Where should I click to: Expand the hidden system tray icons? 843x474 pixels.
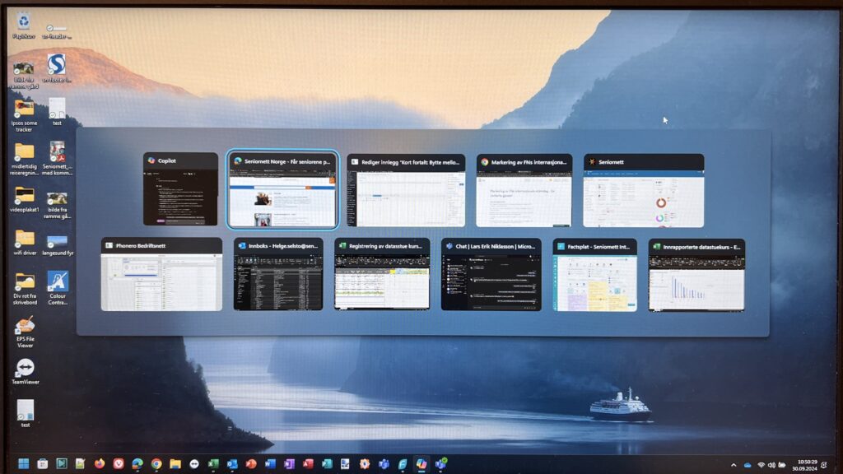[x=734, y=463]
